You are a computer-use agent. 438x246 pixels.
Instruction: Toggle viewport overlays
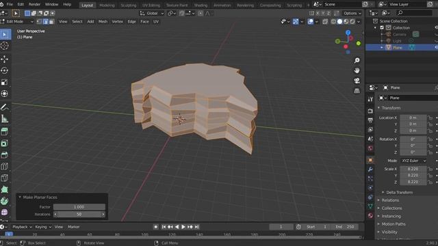click(x=310, y=21)
